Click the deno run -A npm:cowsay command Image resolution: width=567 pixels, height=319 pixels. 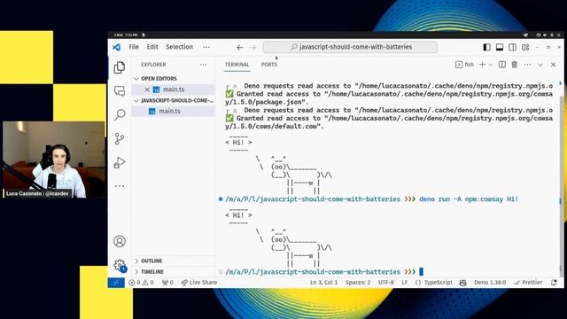click(469, 198)
